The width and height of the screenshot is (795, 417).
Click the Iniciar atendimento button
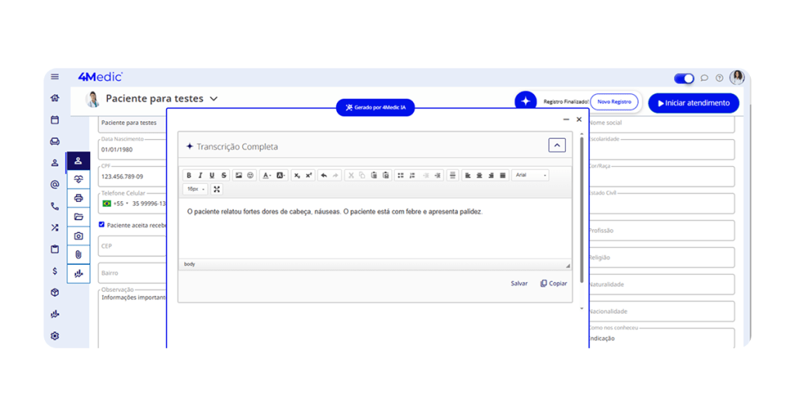[693, 103]
